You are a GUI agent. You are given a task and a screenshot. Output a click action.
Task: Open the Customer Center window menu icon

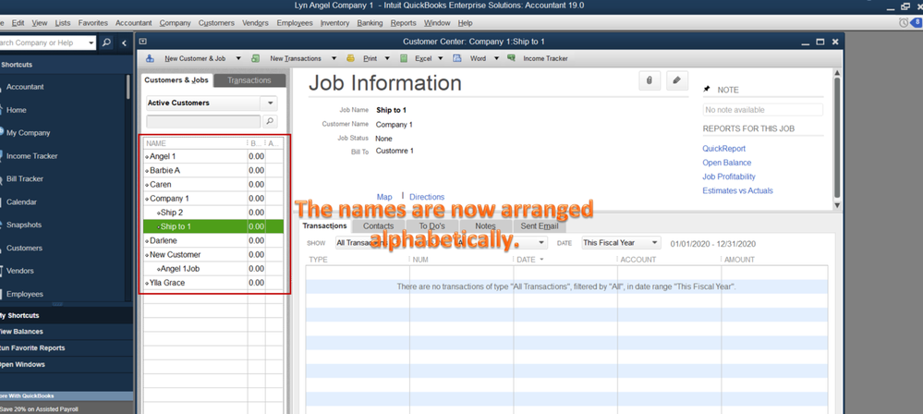pyautogui.click(x=143, y=42)
